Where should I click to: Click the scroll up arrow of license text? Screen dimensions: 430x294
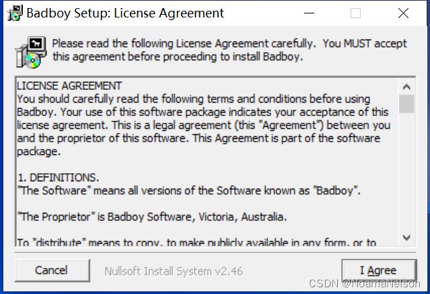(x=406, y=87)
